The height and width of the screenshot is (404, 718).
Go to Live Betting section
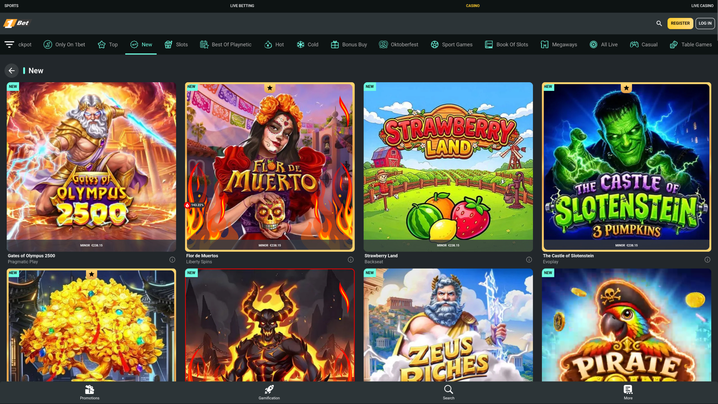click(x=242, y=6)
